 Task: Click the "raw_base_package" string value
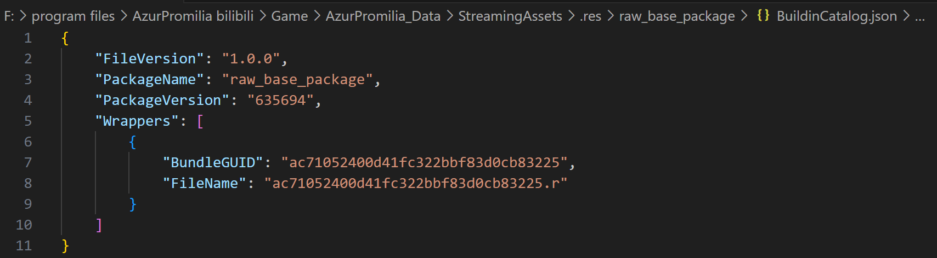(x=297, y=79)
